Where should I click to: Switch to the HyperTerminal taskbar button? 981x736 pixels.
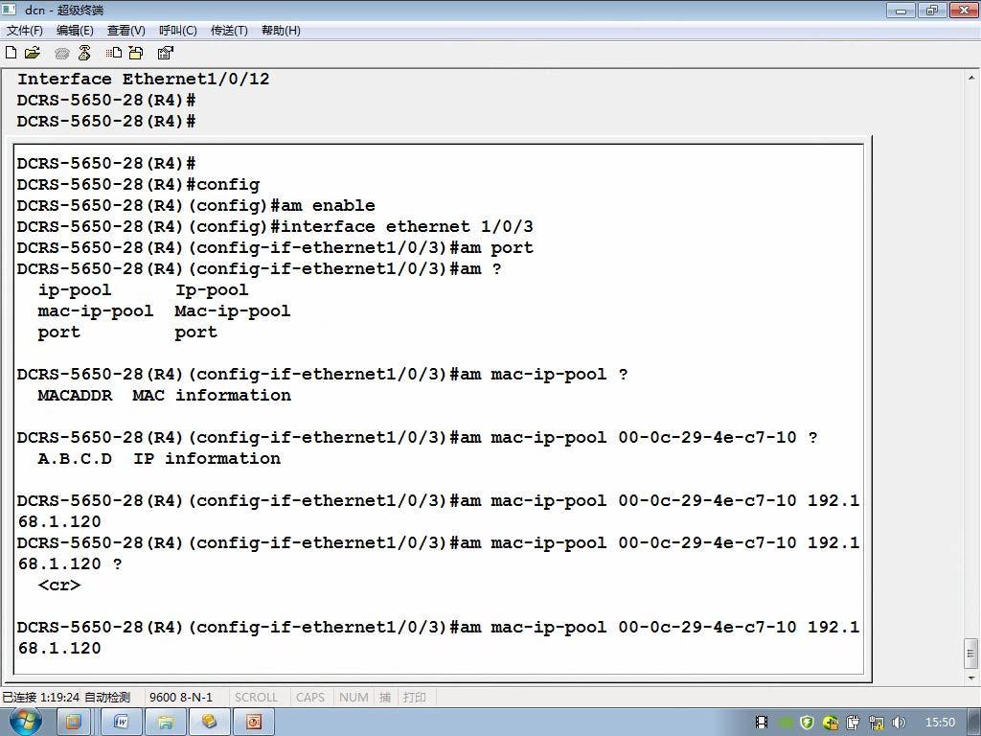[209, 722]
